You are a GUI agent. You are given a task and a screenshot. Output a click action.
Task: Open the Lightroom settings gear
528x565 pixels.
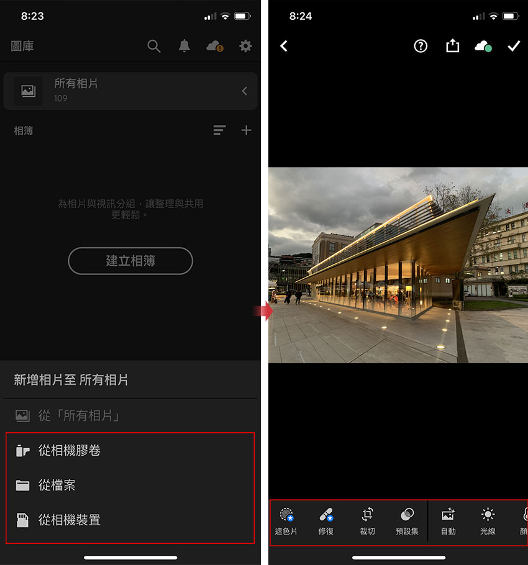click(x=245, y=46)
